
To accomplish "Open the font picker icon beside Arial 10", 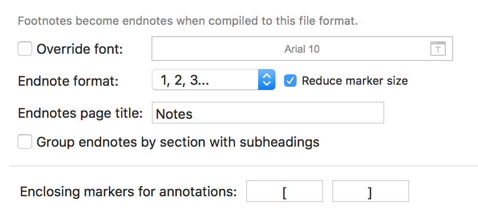I will (438, 49).
